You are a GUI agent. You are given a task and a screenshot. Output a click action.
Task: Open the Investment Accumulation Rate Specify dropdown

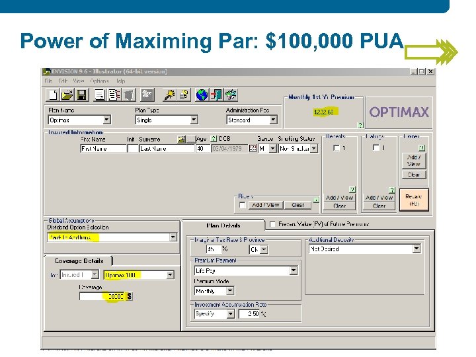click(x=231, y=314)
